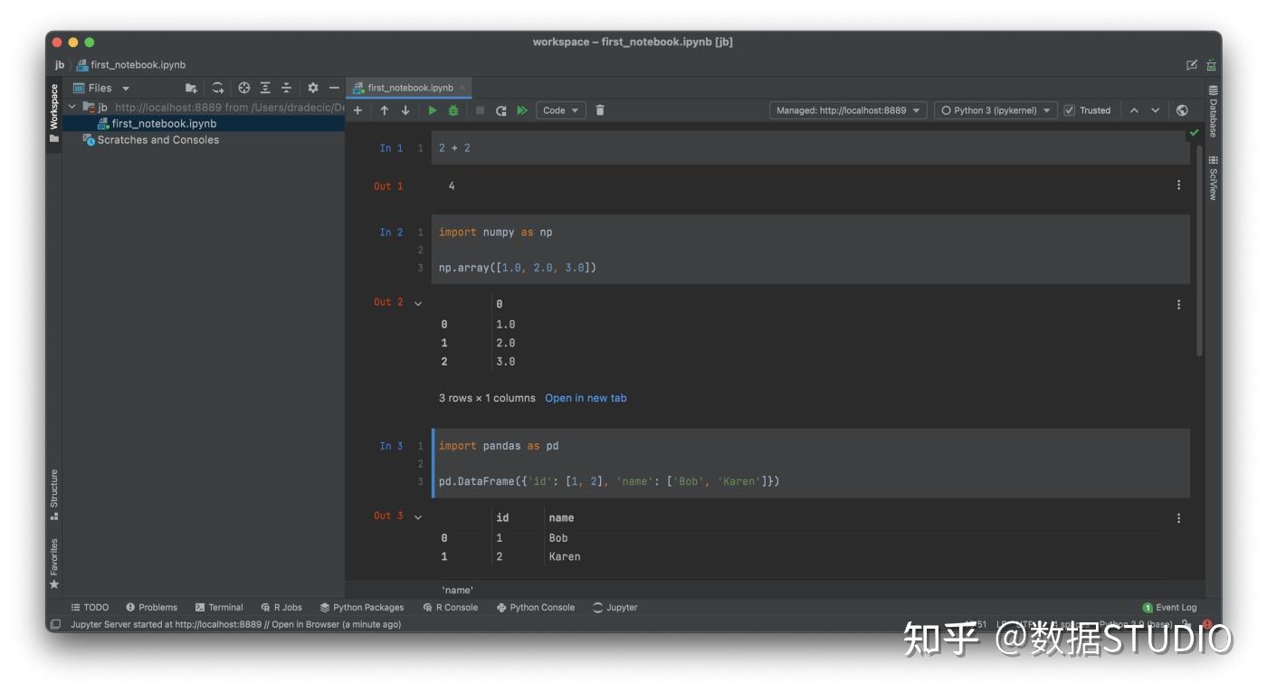
Task: Open the SciView panel on the right
Action: pos(1213,177)
